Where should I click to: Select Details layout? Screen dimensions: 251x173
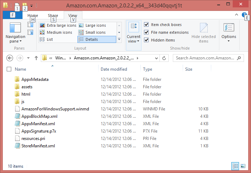[97, 39]
